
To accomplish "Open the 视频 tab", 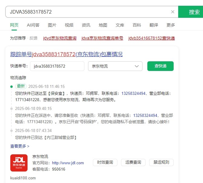I will coord(69,25).
